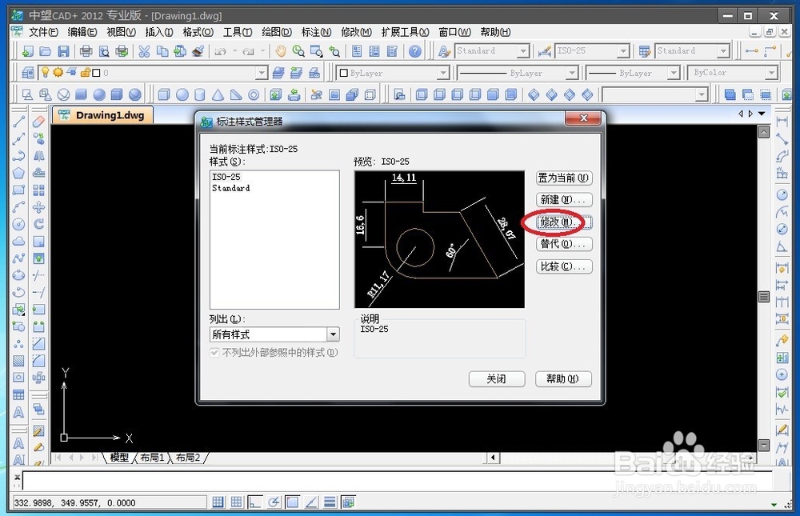Open Dimension Style icon in Styles toolbar
The height and width of the screenshot is (516, 800).
click(544, 51)
